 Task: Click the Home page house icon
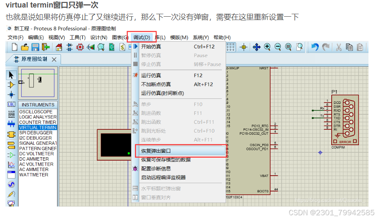[x=59, y=47]
